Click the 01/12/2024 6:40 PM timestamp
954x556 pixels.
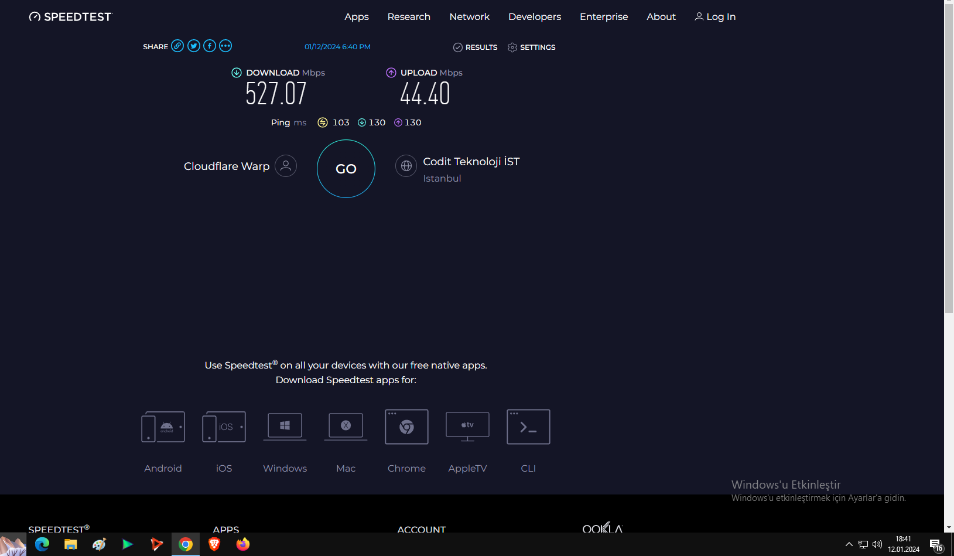(337, 47)
